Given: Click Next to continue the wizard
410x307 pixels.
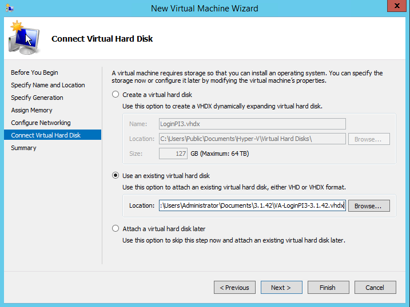Looking at the screenshot, I should click(281, 288).
